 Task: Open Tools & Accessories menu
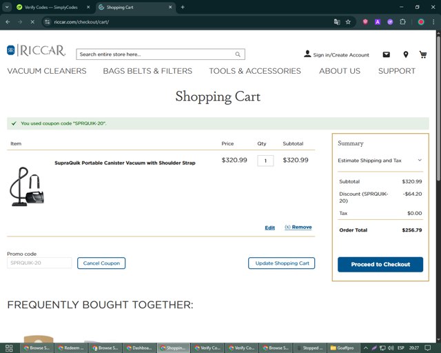click(x=255, y=71)
